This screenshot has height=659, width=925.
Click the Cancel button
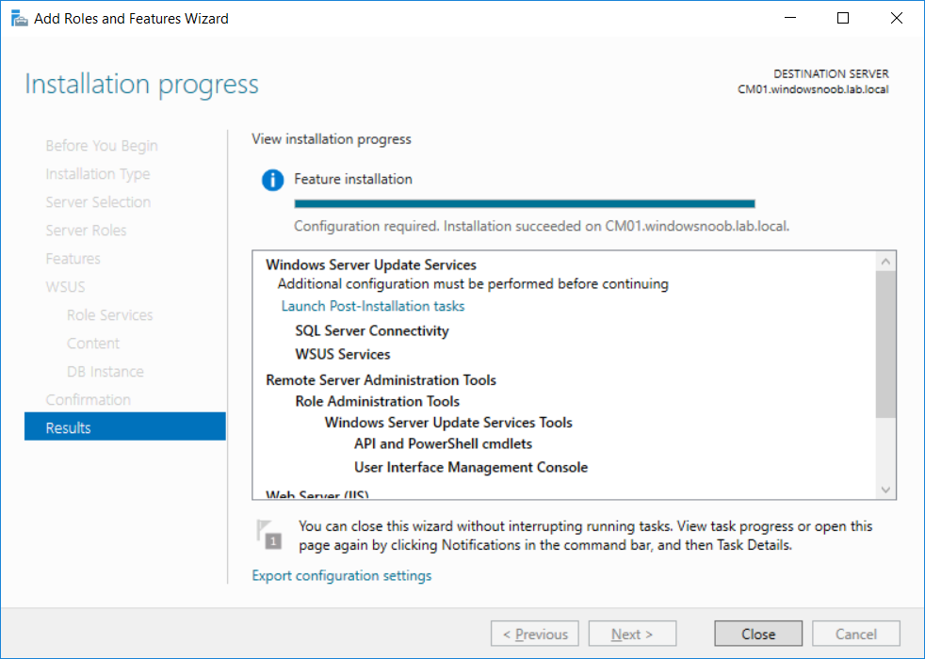click(855, 634)
